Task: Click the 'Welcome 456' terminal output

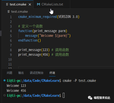Action: [x=16, y=91]
